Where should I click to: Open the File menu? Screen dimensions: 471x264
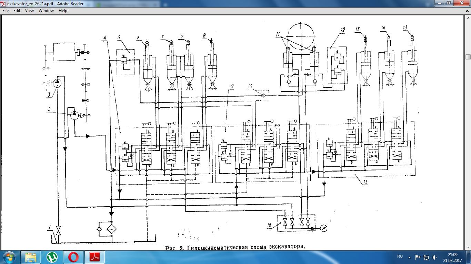(x=5, y=11)
